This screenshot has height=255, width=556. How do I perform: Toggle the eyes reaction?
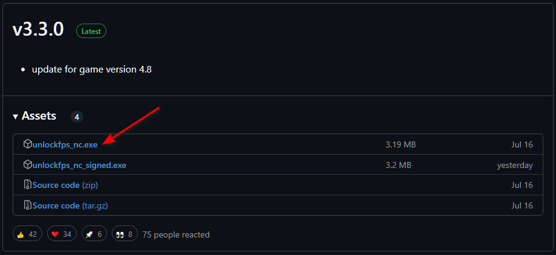click(x=124, y=234)
